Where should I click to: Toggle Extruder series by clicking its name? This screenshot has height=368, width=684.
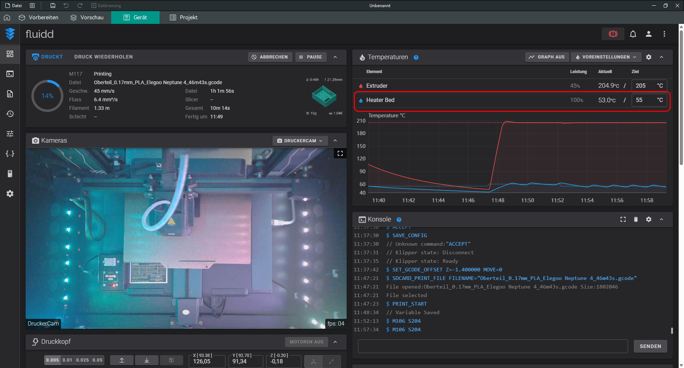point(377,86)
